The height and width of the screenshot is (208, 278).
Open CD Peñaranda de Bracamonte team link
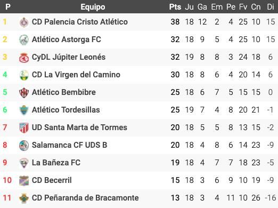click(x=85, y=198)
